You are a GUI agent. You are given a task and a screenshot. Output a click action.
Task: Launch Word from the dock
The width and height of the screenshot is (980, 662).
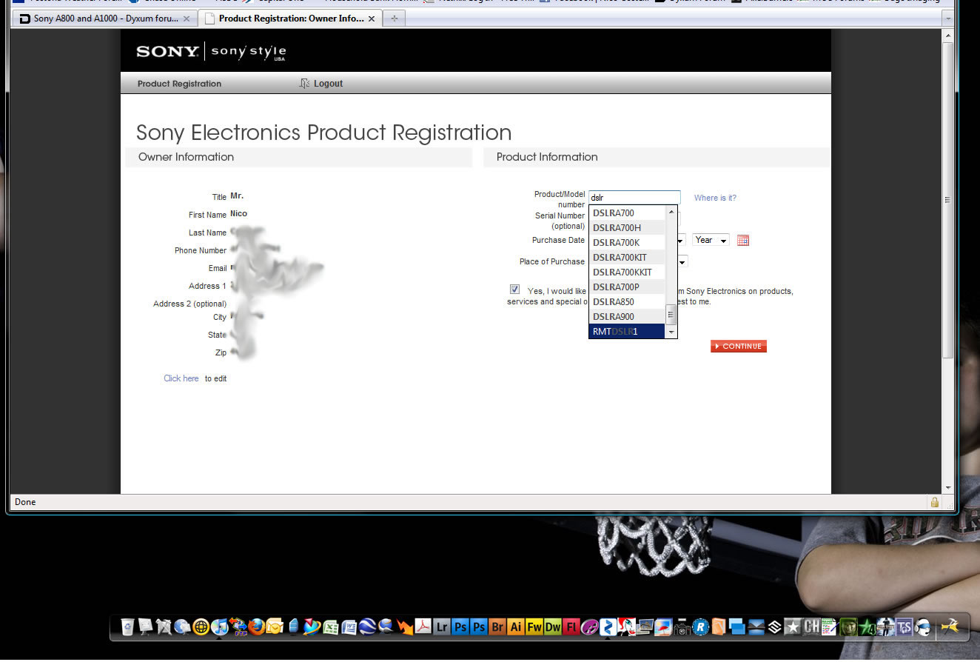coord(349,627)
